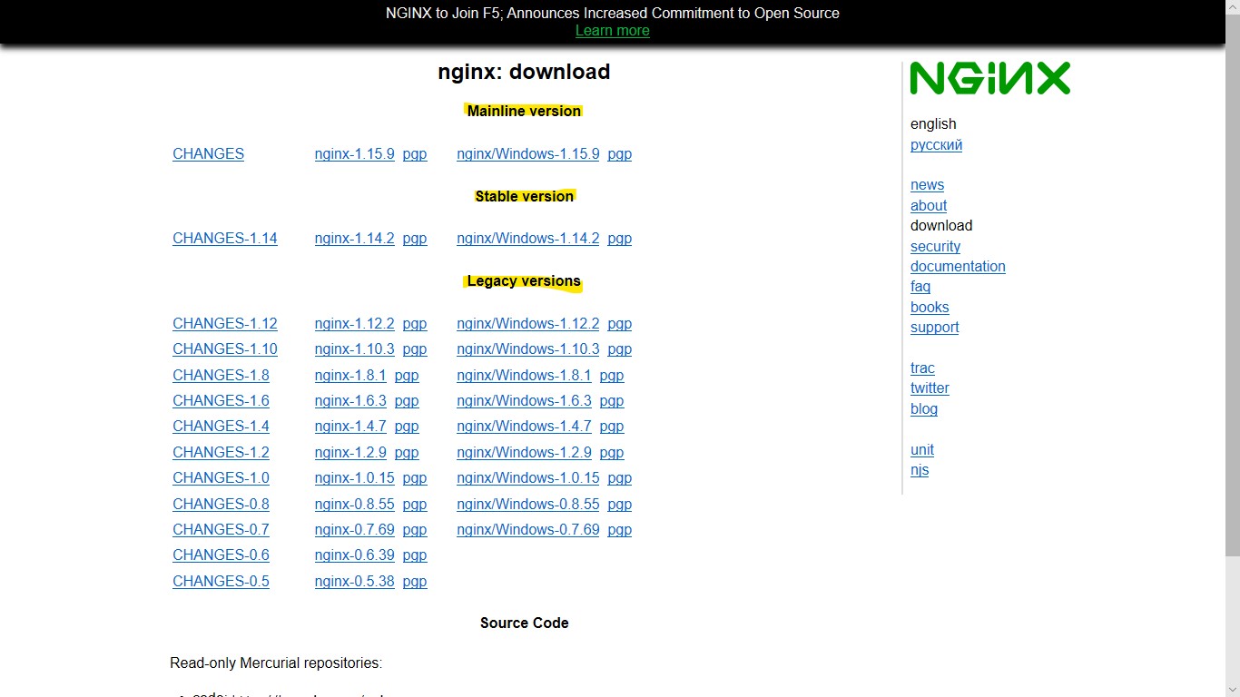The image size is (1240, 697).
Task: Open the Learn more banner link
Action: 613,31
